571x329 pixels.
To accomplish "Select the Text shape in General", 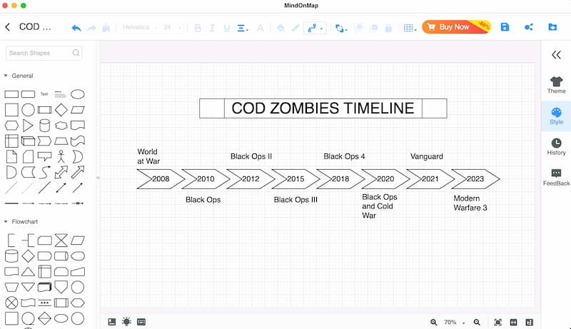I will pos(44,94).
